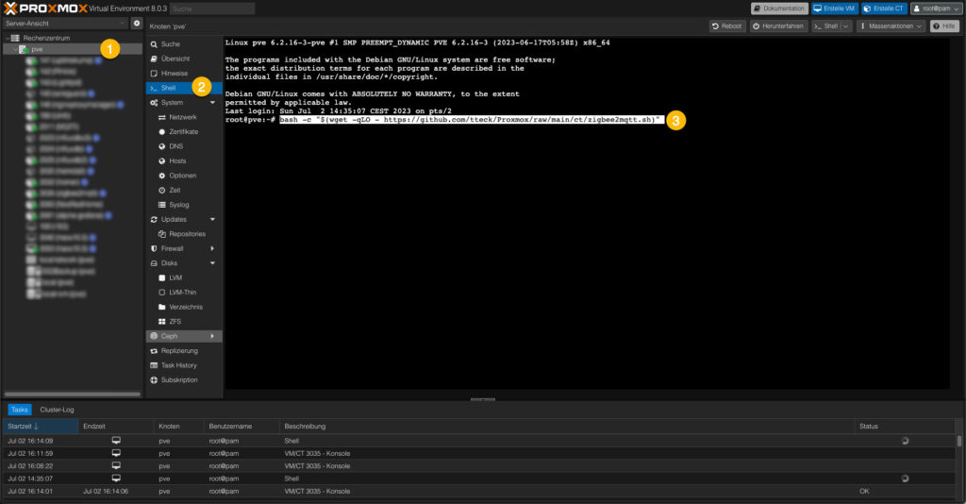Click the Hilfe button
This screenshot has height=504, width=966.
point(944,25)
